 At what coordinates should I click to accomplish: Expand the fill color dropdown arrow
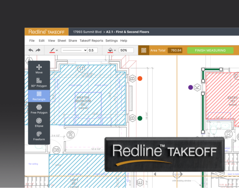[x=115, y=51]
